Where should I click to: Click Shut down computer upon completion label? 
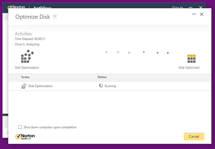50,127
